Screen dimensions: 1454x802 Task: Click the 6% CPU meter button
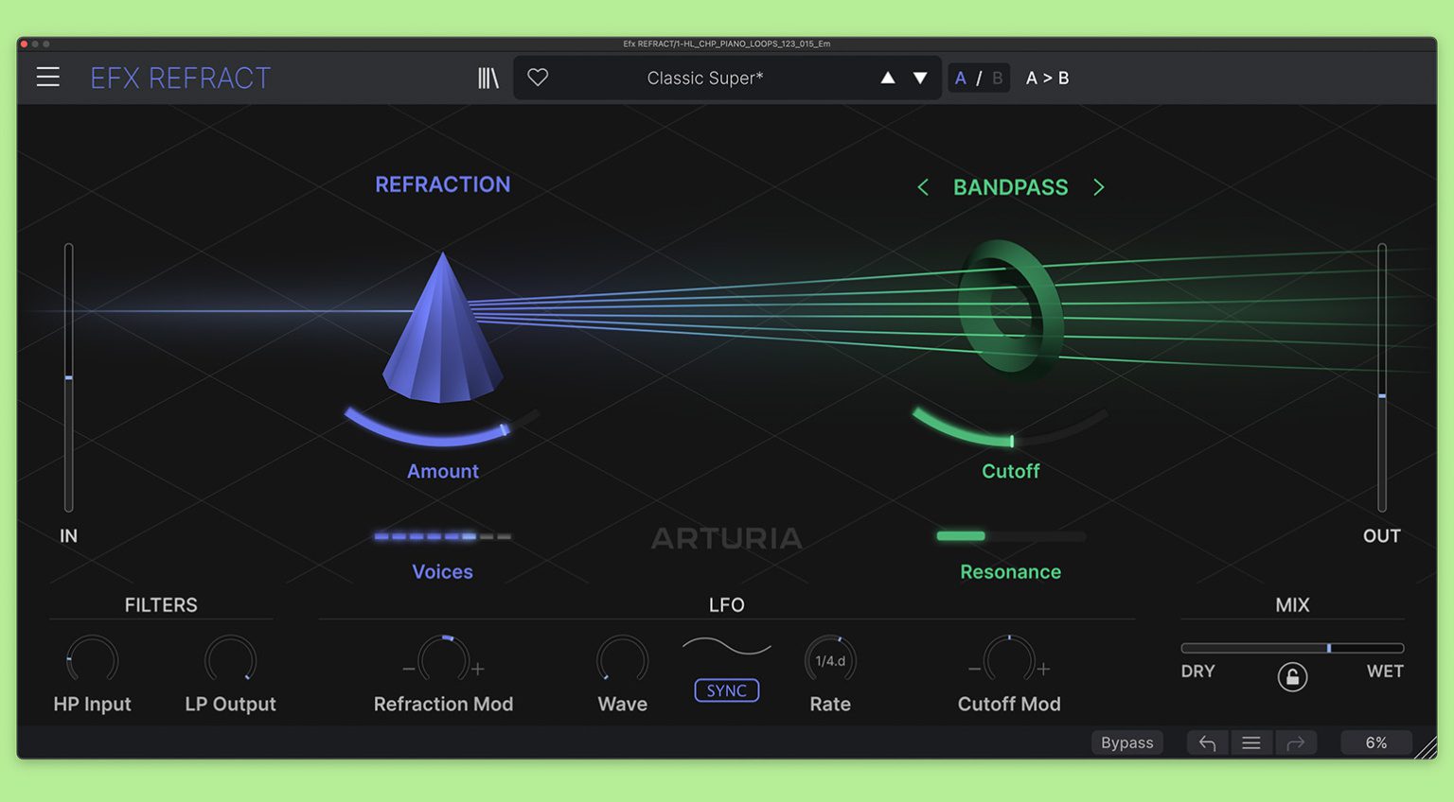tap(1375, 742)
